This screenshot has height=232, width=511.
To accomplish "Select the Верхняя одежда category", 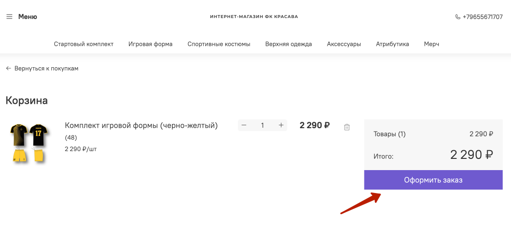I will pyautogui.click(x=288, y=44).
